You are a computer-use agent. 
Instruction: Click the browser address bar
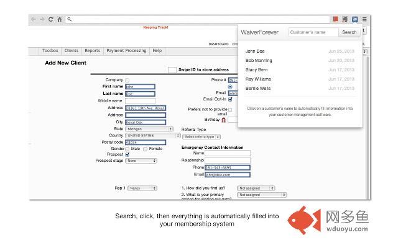pyautogui.click(x=198, y=19)
